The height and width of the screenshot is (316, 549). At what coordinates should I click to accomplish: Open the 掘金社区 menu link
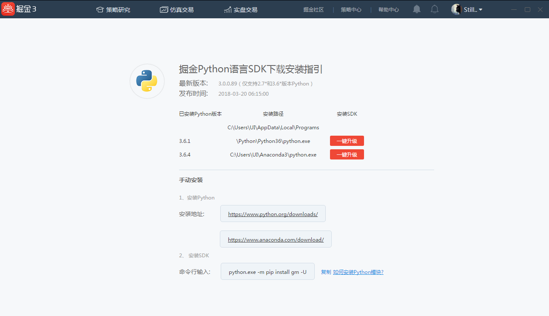coord(313,9)
